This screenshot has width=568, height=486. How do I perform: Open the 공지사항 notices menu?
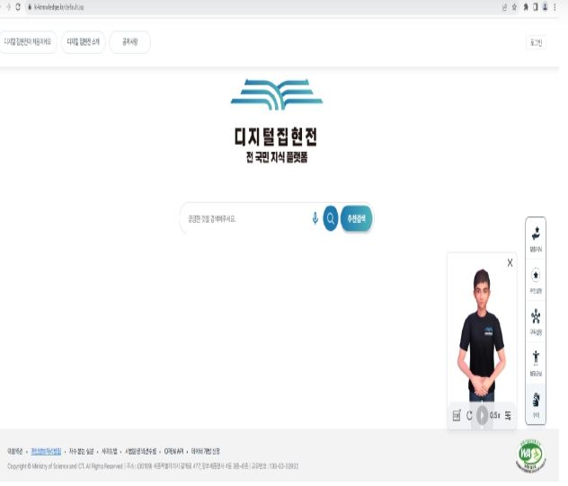coord(129,42)
